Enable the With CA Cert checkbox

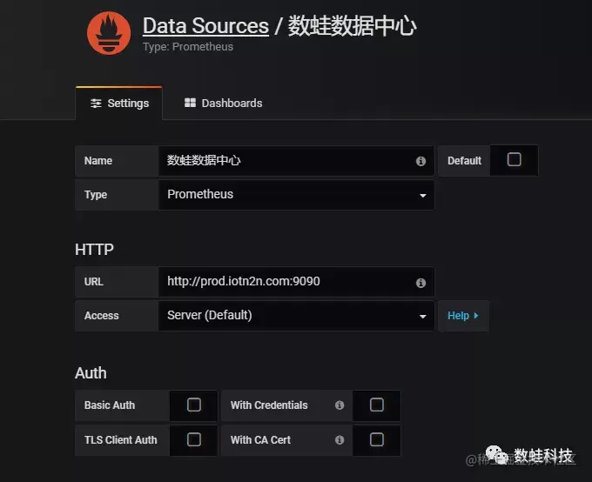pyautogui.click(x=376, y=439)
